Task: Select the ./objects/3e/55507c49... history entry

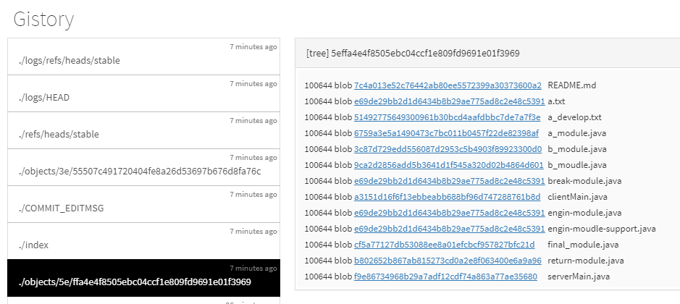Action: coord(143,167)
